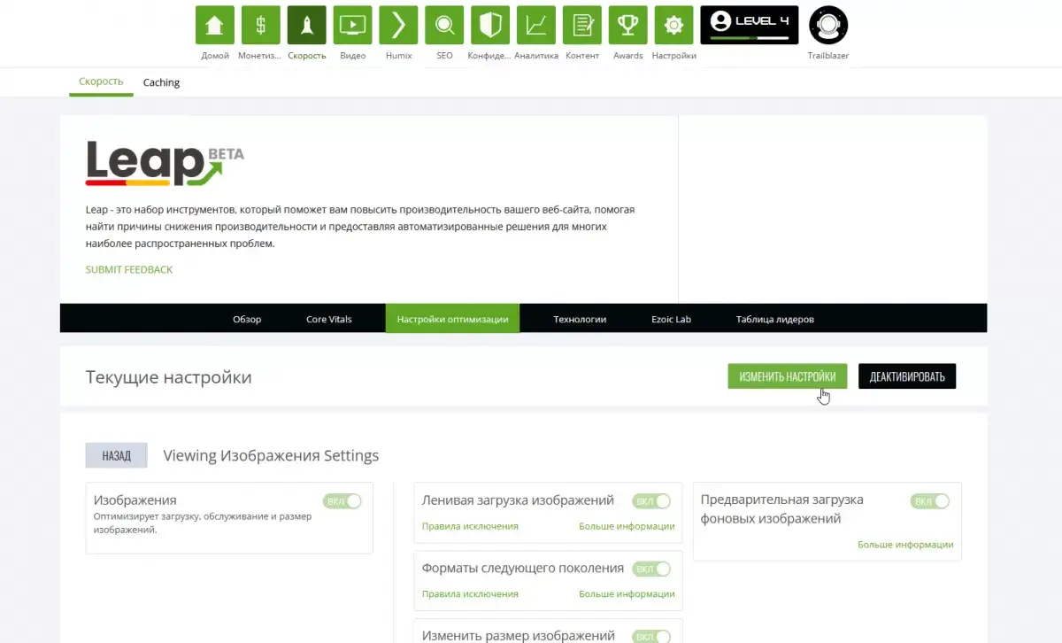Open the Таблица лидеров tab
1062x643 pixels.
775,319
